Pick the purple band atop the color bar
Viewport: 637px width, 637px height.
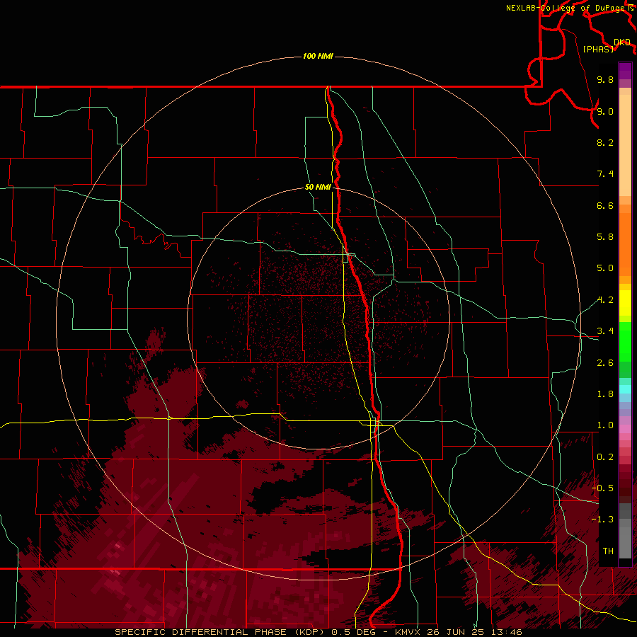tap(625, 71)
